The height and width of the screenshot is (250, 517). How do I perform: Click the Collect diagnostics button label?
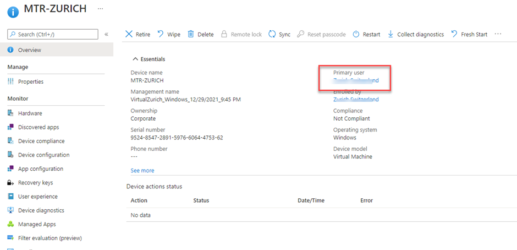[420, 34]
